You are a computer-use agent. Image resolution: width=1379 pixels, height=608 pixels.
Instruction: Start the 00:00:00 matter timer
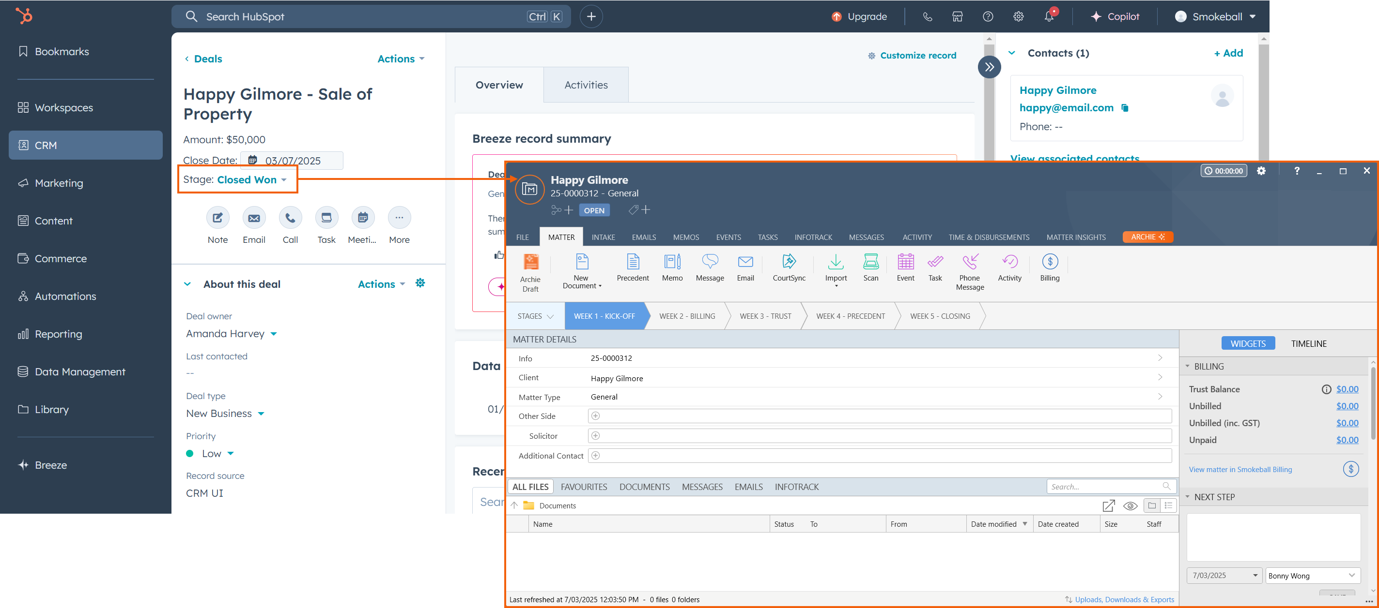(x=1223, y=171)
